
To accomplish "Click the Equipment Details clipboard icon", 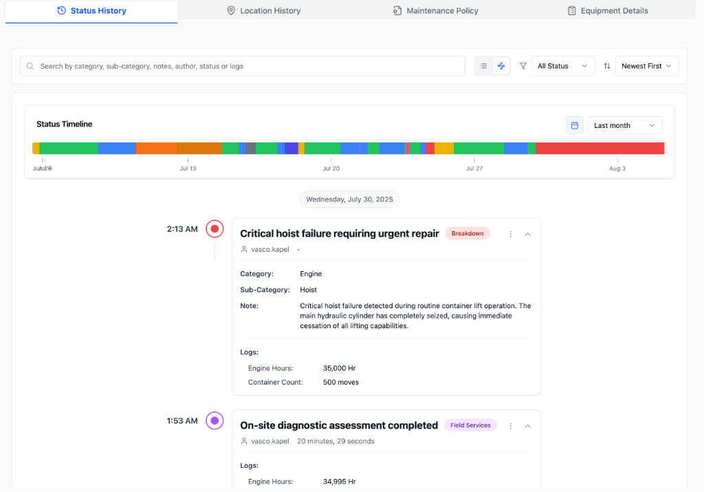I will point(571,10).
